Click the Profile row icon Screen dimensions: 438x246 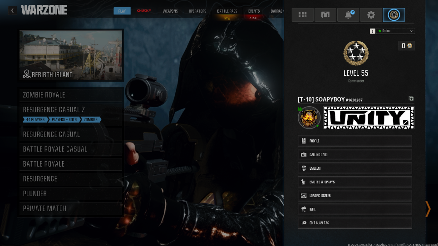point(304,141)
